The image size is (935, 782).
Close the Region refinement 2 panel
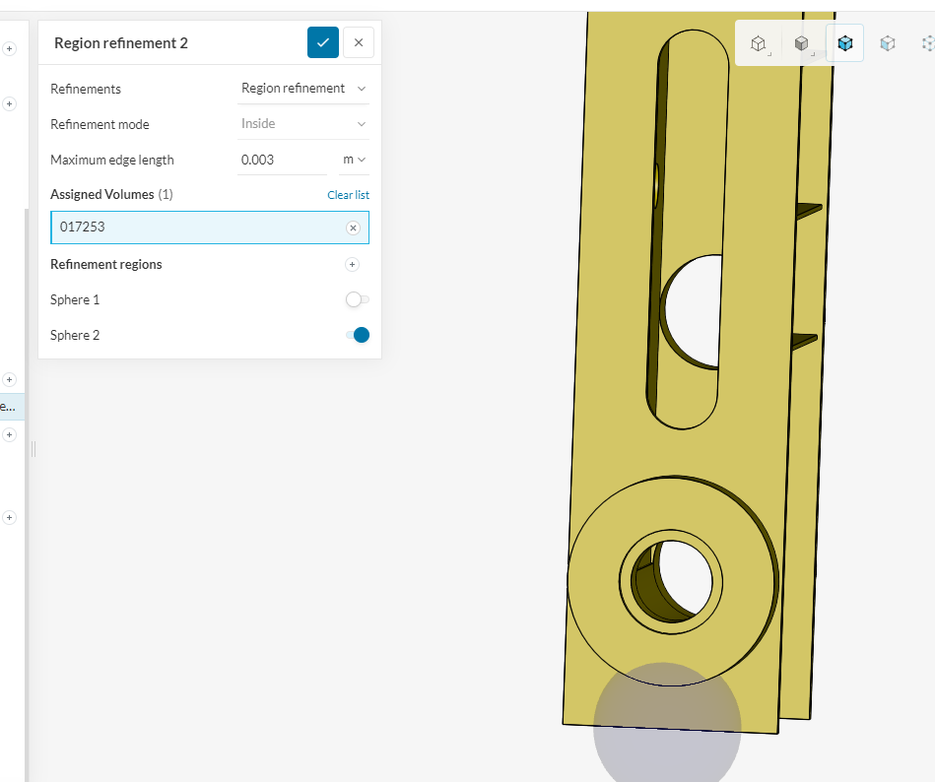point(359,42)
